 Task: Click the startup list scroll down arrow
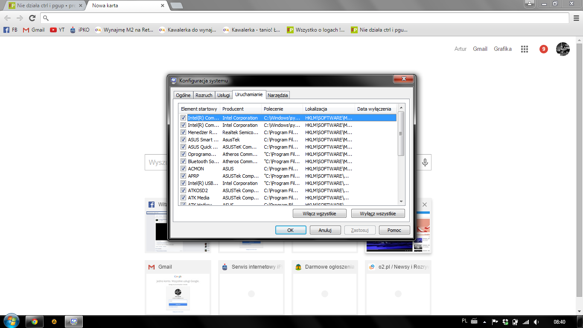(401, 201)
